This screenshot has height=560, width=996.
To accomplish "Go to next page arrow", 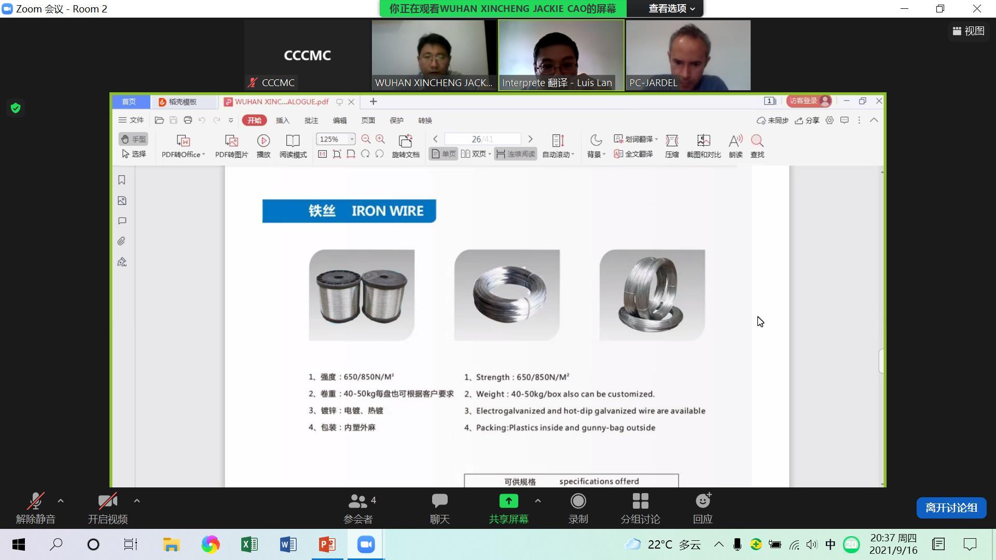I will click(530, 139).
